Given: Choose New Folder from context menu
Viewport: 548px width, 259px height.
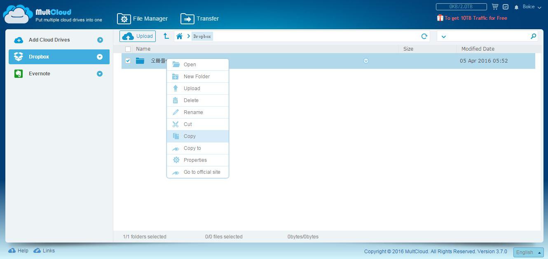Looking at the screenshot, I should click(x=198, y=77).
